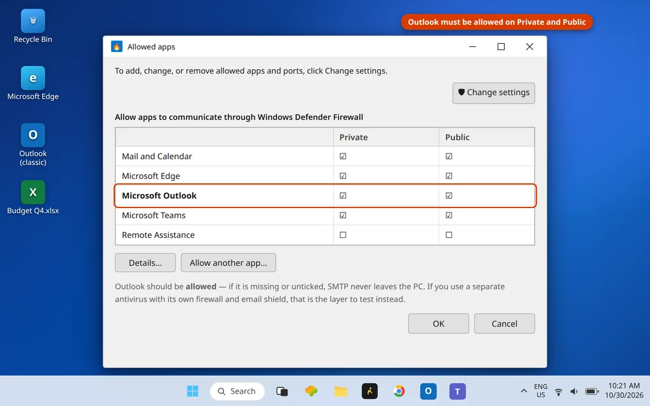
Task: Select the Microsoft Outlook row name
Action: 159,195
